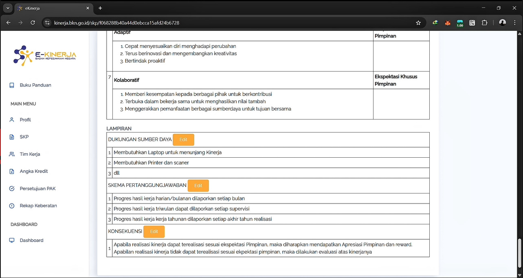Expand the tab search dropdown arrow
Viewport: 523px width, 278px height.
(7, 8)
